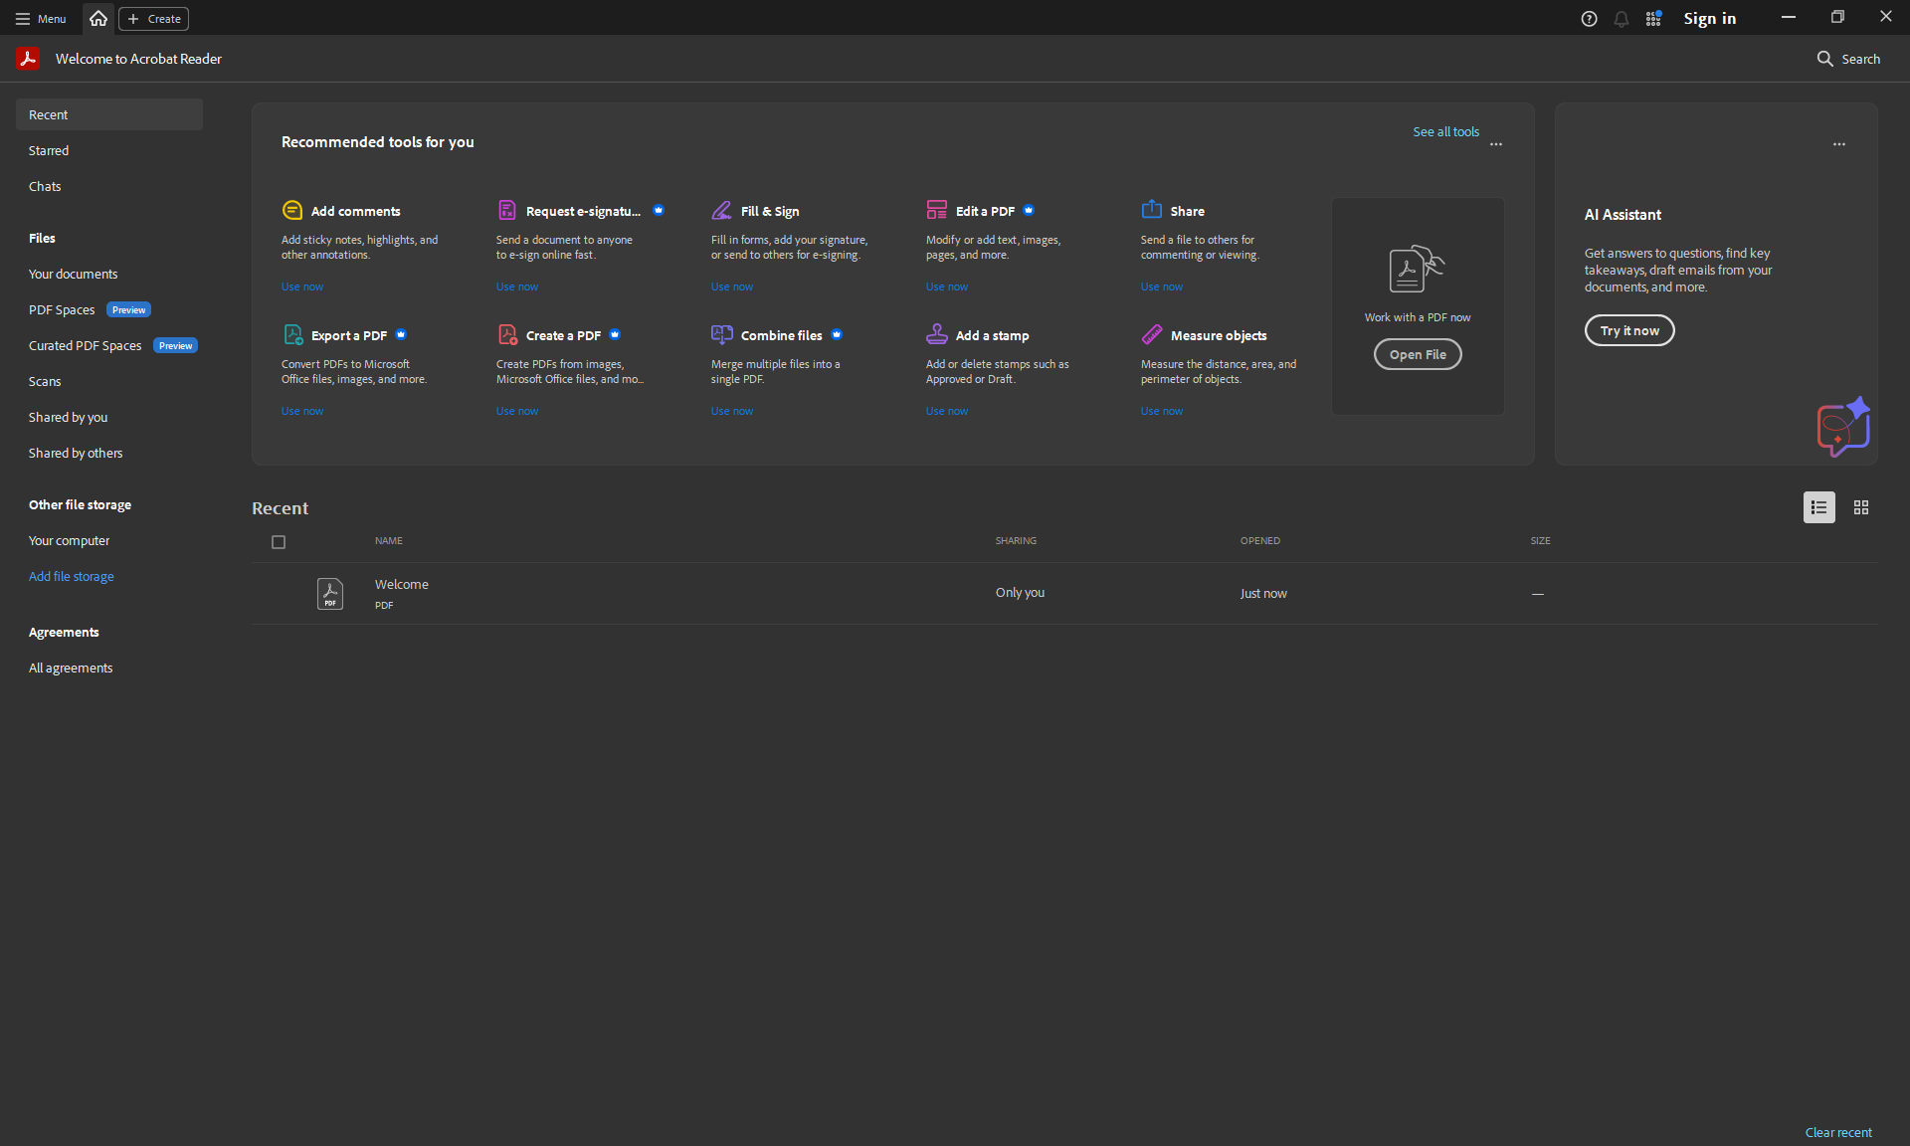Open the Recommended tools more options ellipsis
Screen dimensions: 1910x1146
[x=1496, y=144]
